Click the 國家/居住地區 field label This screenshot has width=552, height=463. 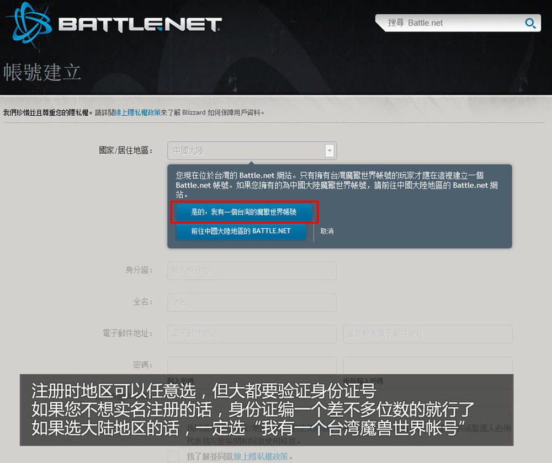[124, 150]
